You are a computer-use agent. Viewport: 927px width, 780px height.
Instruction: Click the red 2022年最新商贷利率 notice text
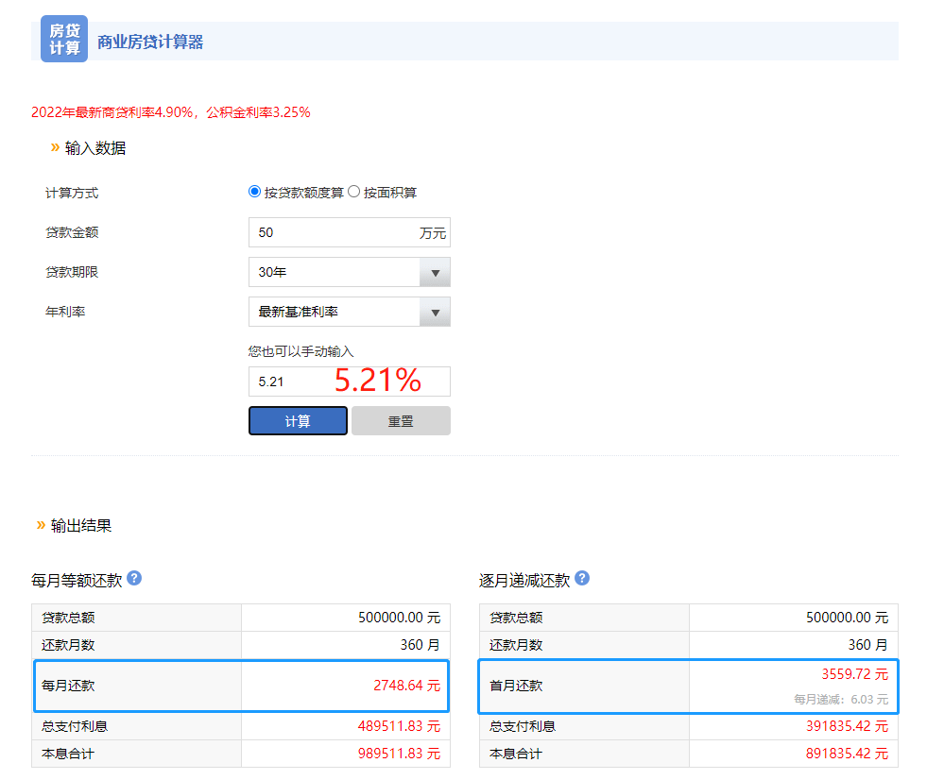[170, 112]
